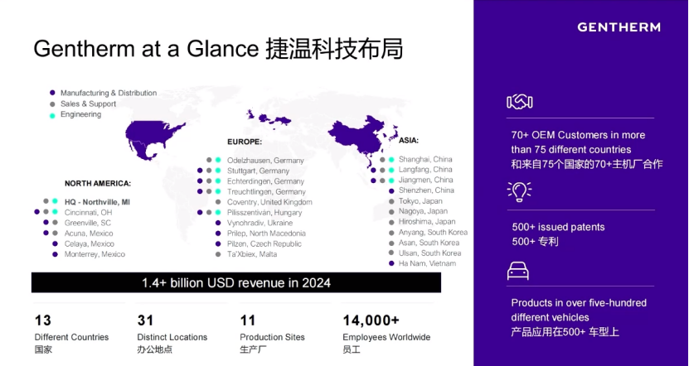Click 'Products in over five-hundred' line

pos(579,303)
